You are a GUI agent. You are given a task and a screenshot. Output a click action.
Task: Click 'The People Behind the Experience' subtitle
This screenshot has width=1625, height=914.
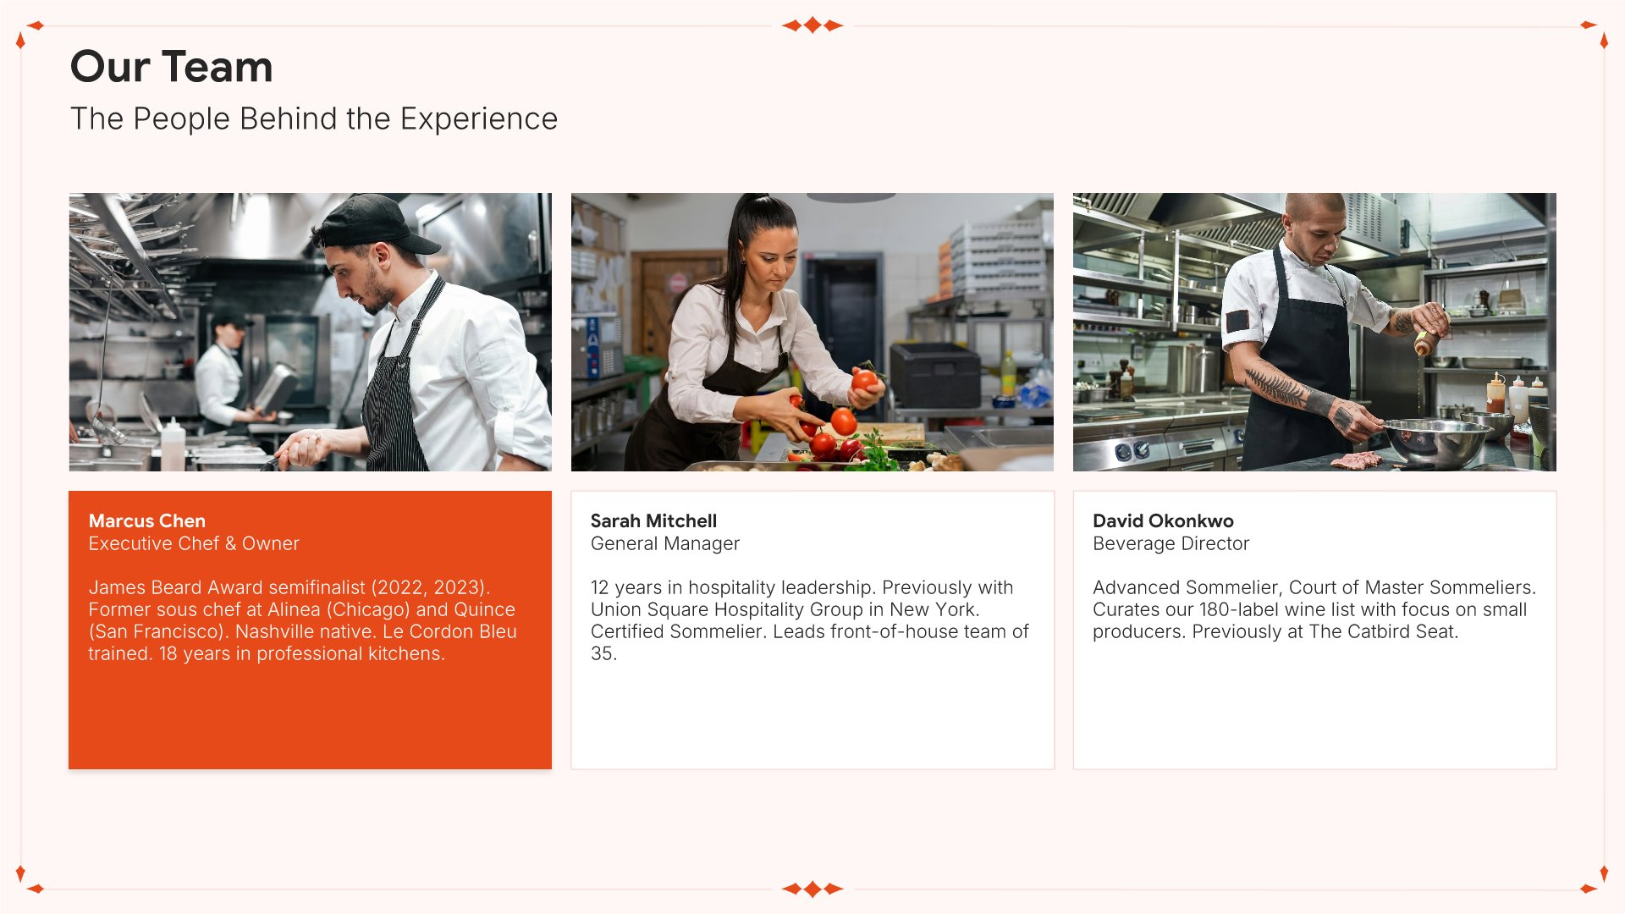[x=314, y=118]
